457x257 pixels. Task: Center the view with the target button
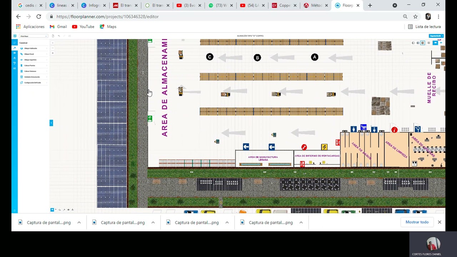click(53, 53)
